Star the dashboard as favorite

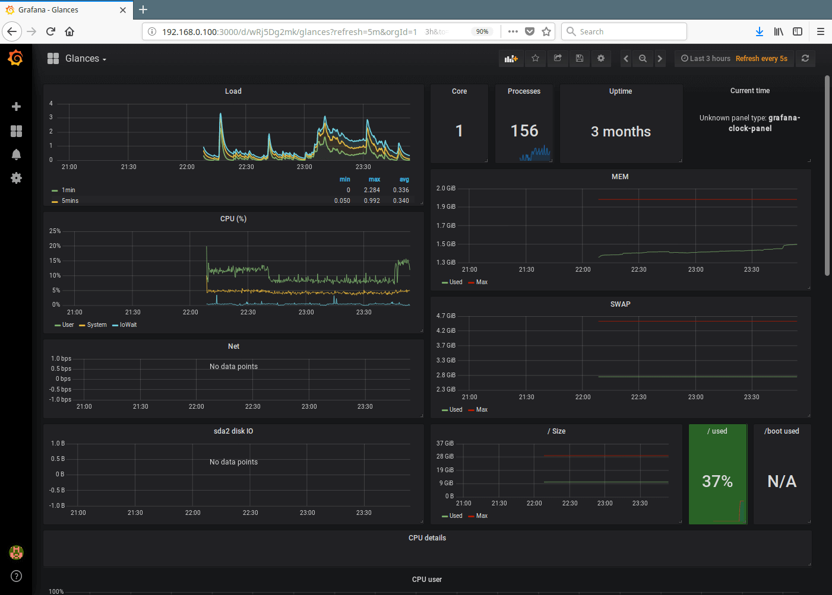535,59
